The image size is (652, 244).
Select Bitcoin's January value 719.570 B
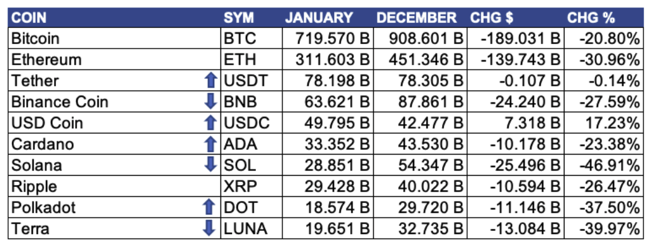click(x=328, y=38)
